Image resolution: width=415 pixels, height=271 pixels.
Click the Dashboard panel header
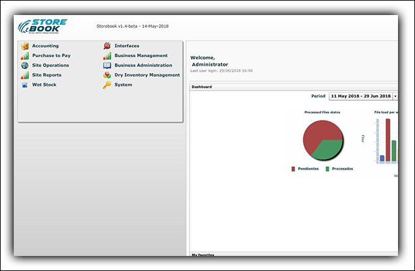tap(201, 87)
